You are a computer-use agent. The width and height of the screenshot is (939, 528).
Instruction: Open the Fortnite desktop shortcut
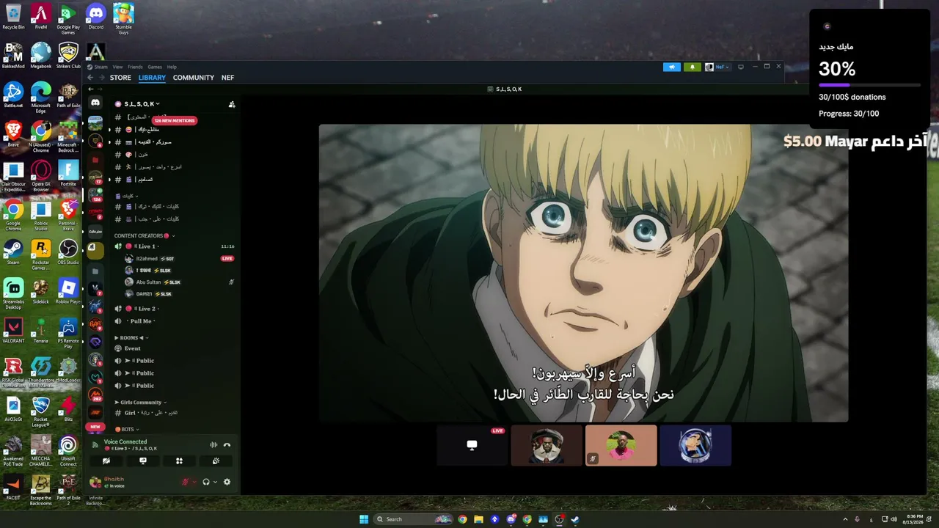(68, 174)
